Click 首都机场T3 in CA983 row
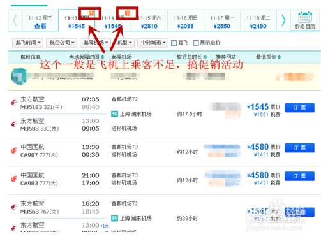 coord(124,175)
